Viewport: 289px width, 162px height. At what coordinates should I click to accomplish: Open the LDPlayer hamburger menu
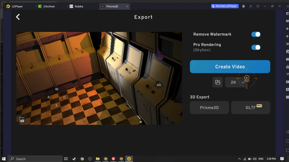pos(251,6)
